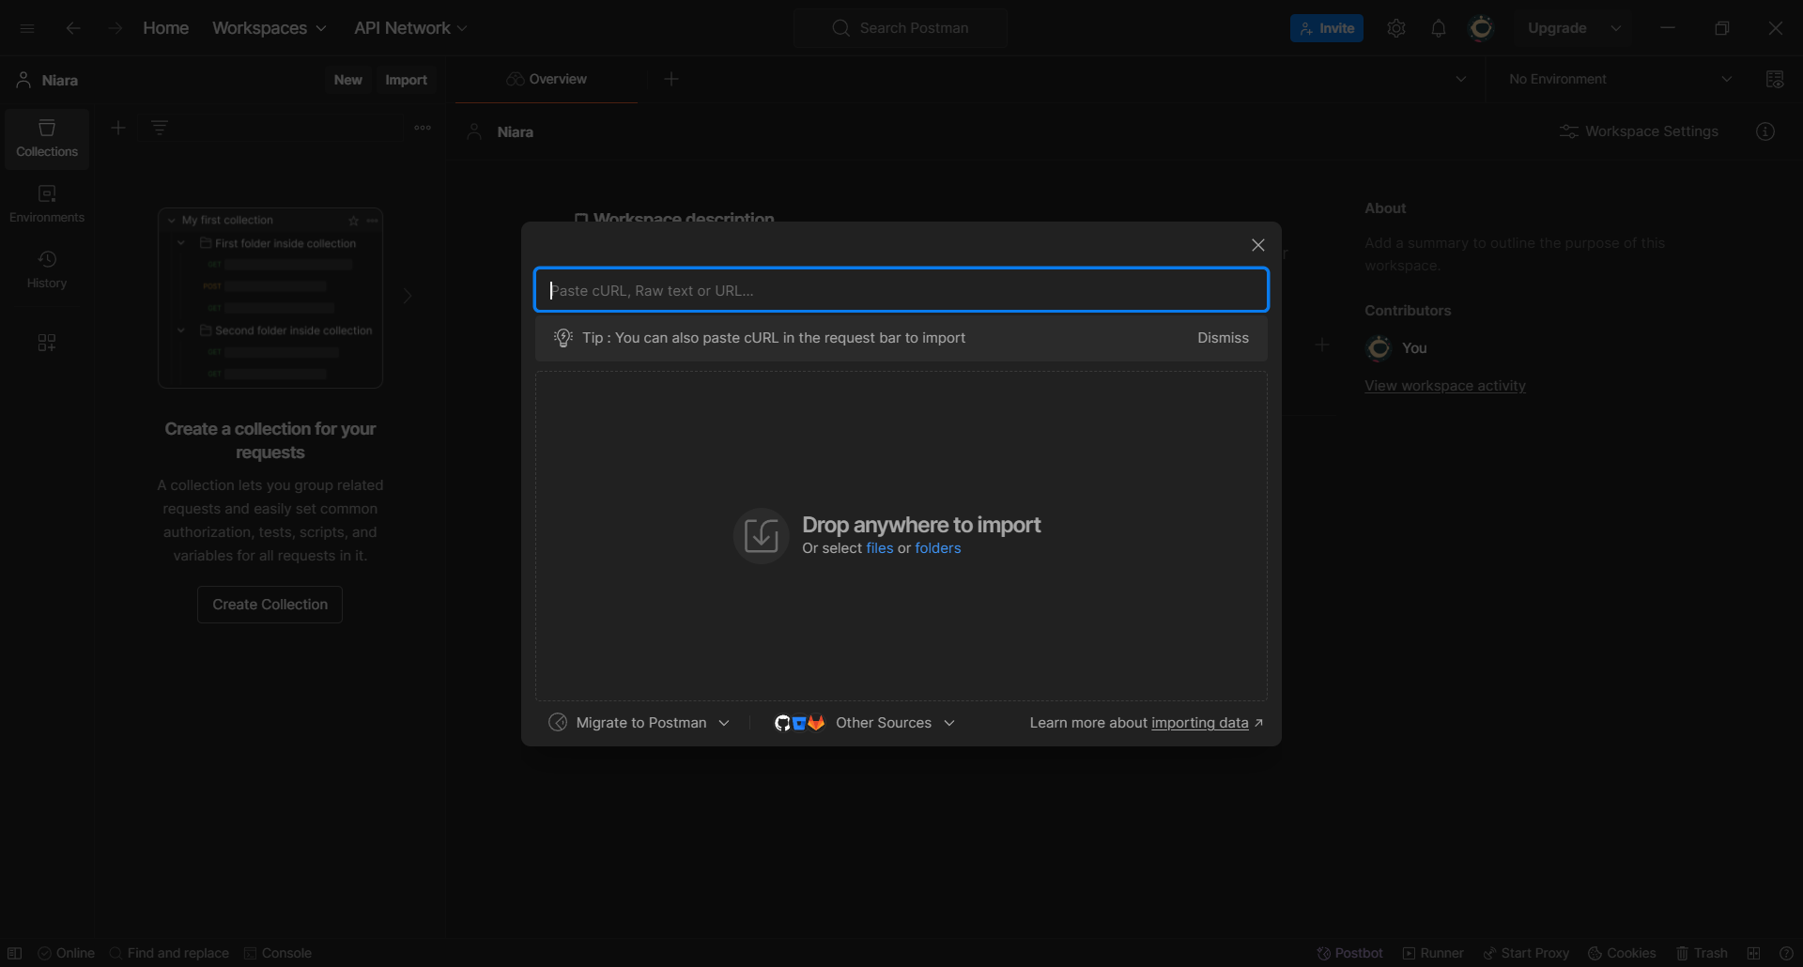Click Create Collection button
This screenshot has height=967, width=1803.
pyautogui.click(x=270, y=605)
